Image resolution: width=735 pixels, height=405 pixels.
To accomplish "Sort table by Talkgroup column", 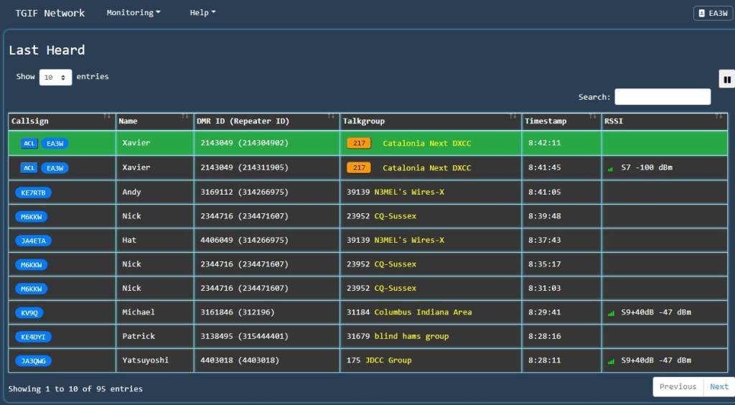I will pyautogui.click(x=430, y=121).
